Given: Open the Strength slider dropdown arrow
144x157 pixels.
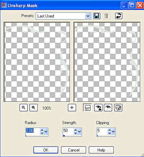Looking at the screenshot, I should coord(79,131).
